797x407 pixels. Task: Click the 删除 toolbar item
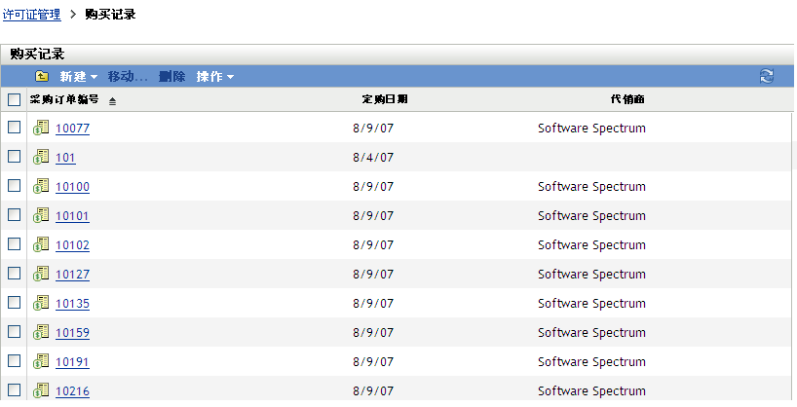(x=171, y=77)
